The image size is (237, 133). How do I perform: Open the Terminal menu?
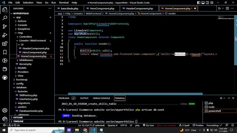point(64,3)
